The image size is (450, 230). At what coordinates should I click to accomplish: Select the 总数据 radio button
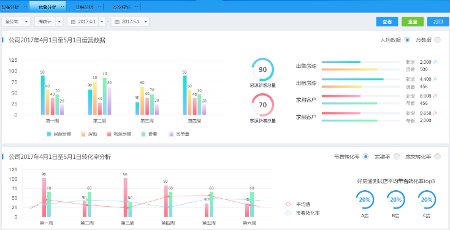(x=437, y=40)
